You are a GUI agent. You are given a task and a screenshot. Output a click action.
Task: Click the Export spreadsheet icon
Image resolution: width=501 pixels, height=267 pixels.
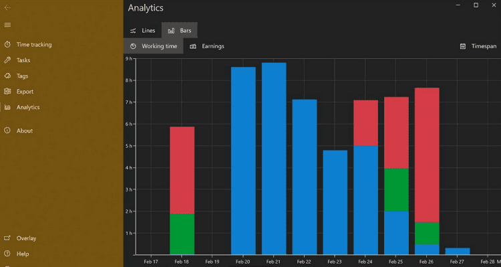(x=7, y=92)
